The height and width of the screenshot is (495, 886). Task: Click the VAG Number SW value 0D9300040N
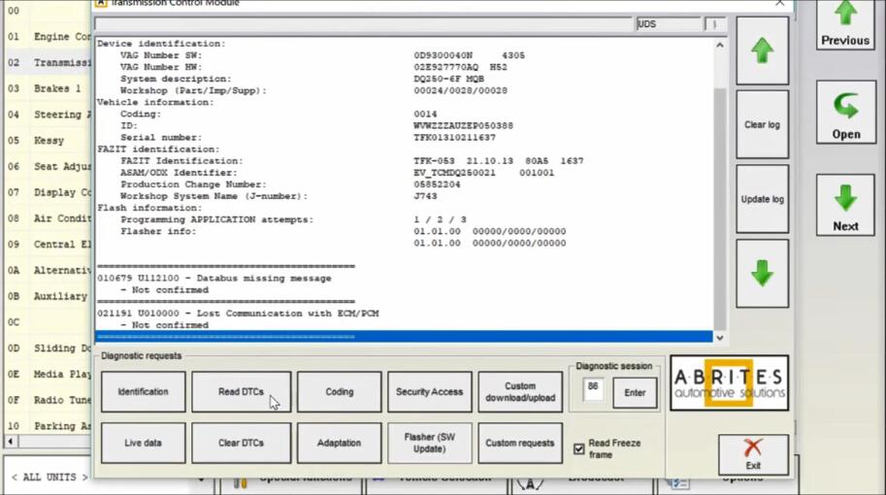[x=443, y=55]
